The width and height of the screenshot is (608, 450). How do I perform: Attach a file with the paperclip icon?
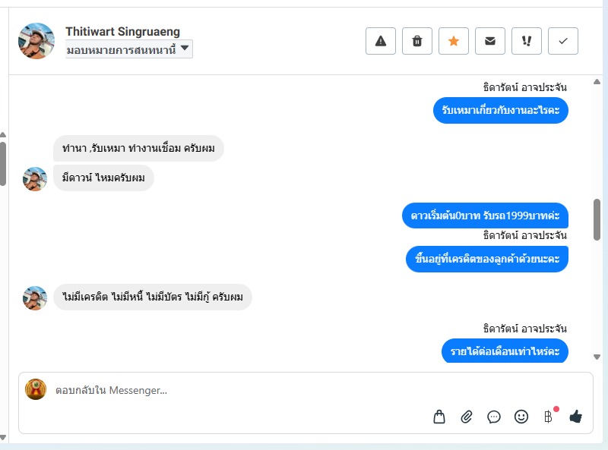(x=467, y=416)
